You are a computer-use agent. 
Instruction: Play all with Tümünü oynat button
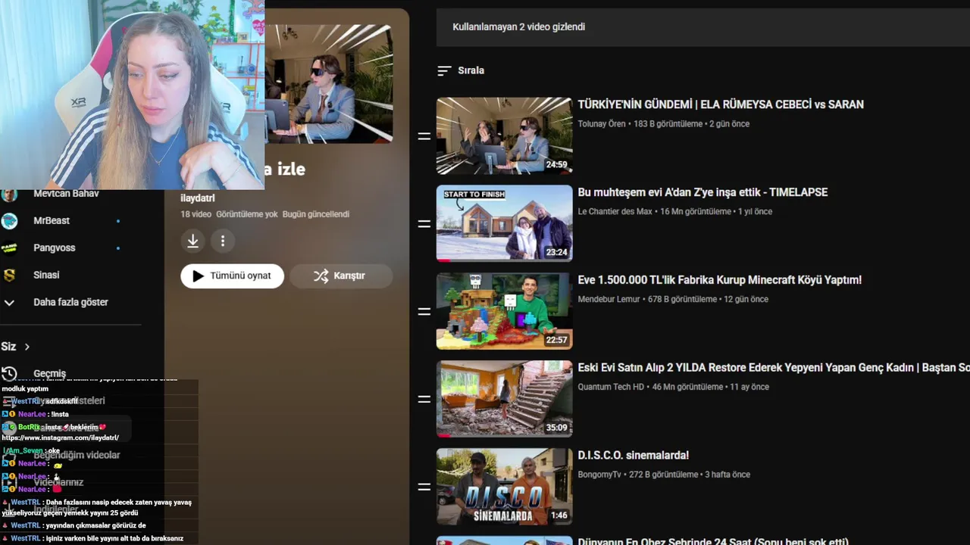pyautogui.click(x=232, y=276)
